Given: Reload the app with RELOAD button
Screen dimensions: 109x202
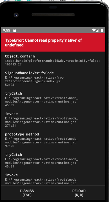Looking at the screenshot, I should [79, 193].
